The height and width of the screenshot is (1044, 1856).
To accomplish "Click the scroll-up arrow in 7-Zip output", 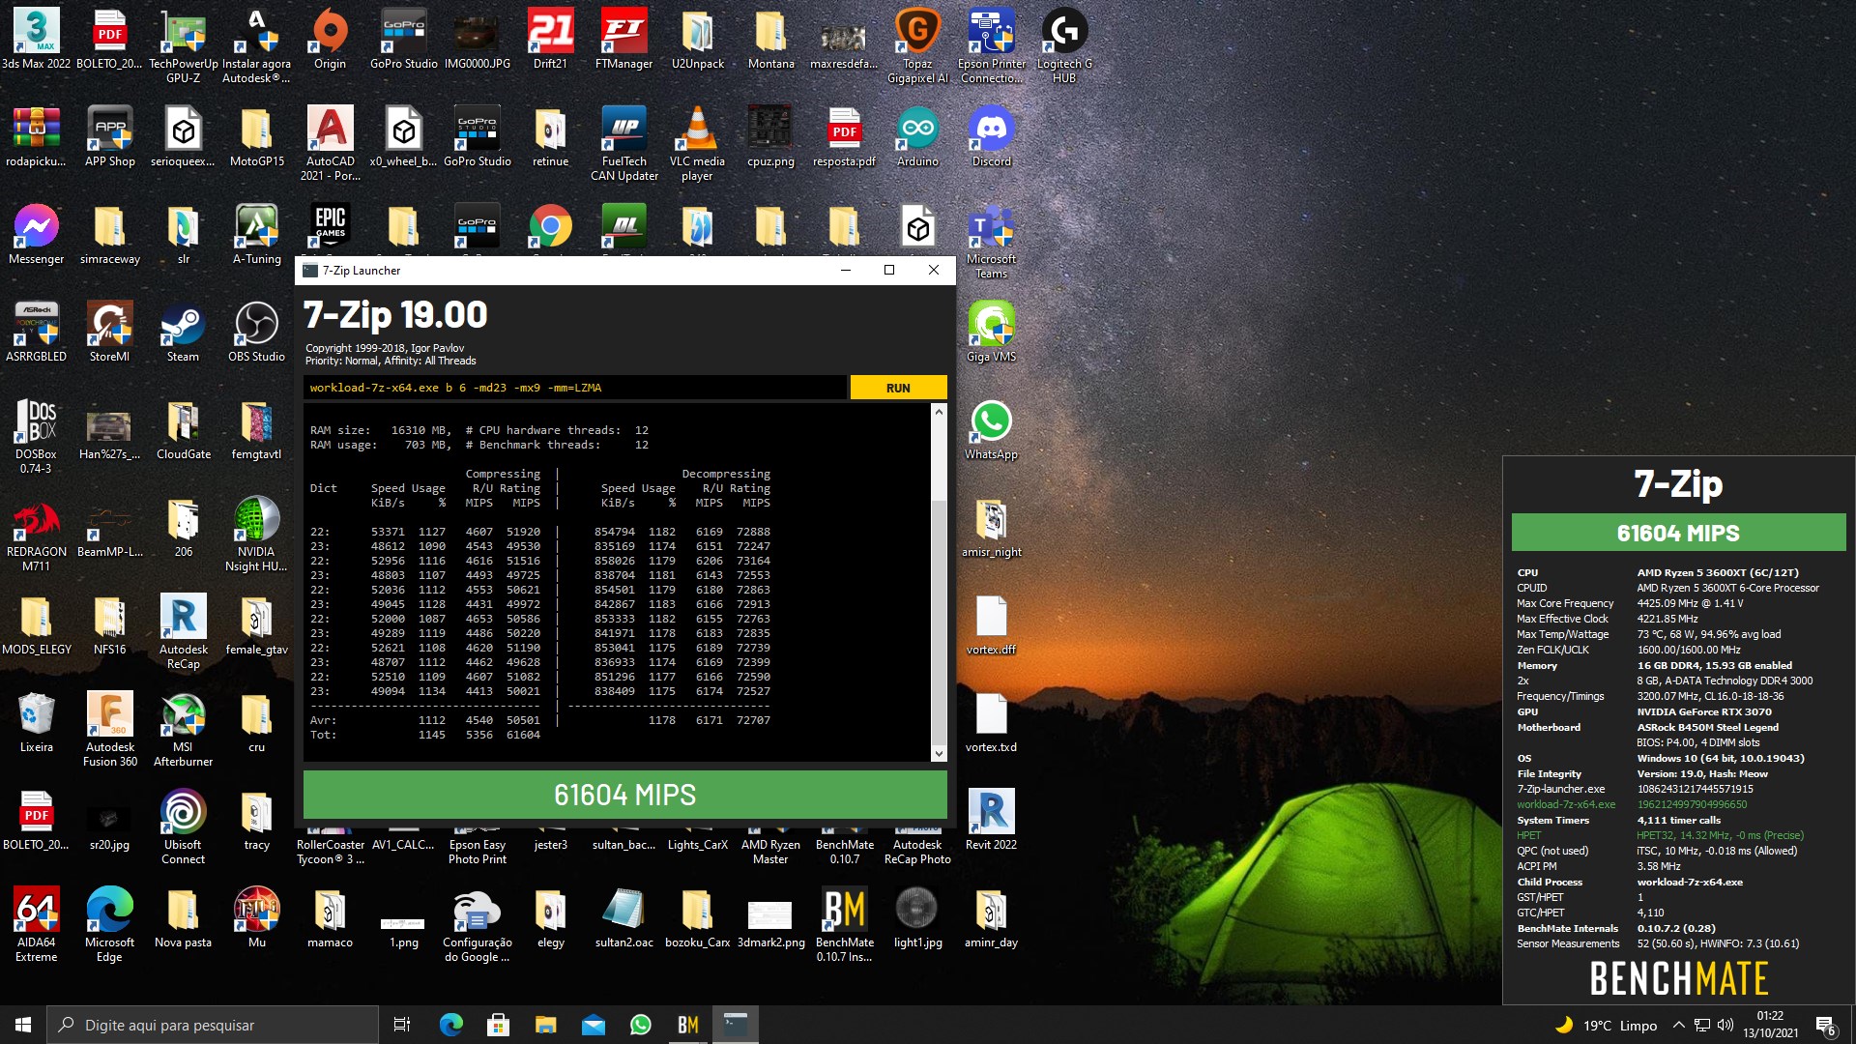I will pyautogui.click(x=938, y=412).
